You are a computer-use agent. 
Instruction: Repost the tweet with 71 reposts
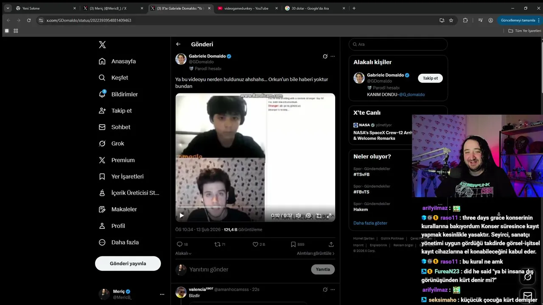click(220, 244)
